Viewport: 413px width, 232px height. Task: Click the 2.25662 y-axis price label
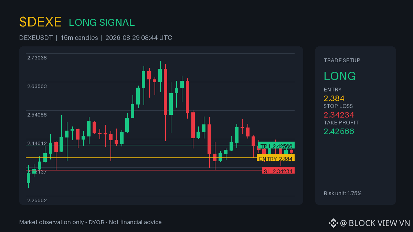click(x=37, y=200)
